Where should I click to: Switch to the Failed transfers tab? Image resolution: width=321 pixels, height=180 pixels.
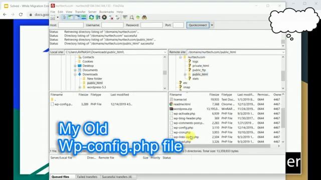click(87, 176)
